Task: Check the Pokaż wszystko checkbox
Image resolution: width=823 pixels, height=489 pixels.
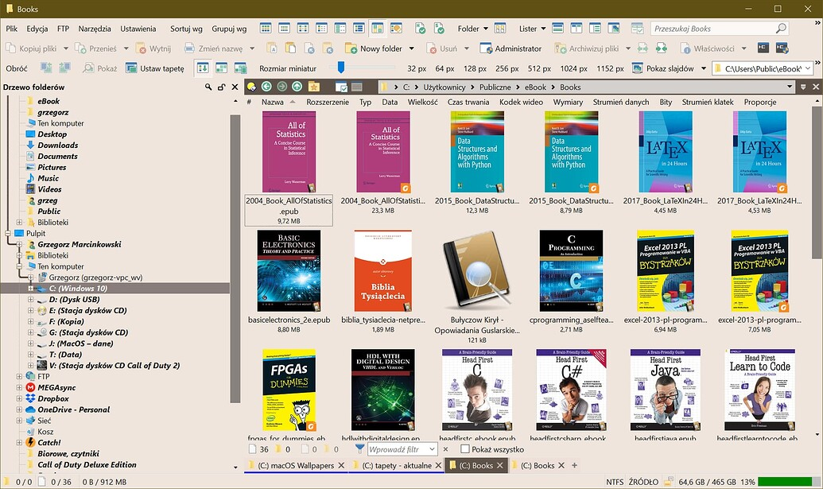Action: point(464,449)
